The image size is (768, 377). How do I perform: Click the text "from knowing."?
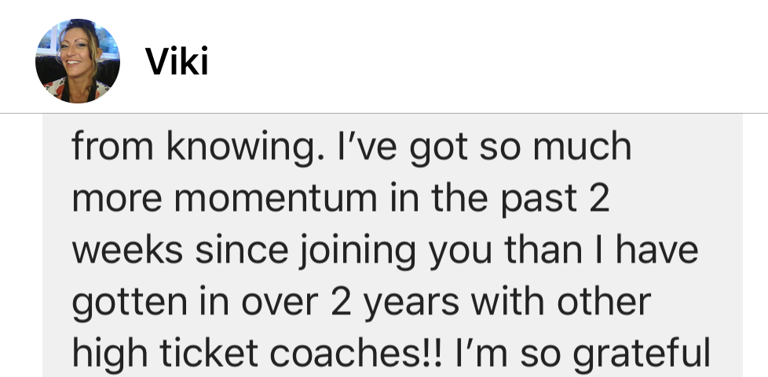(x=188, y=148)
